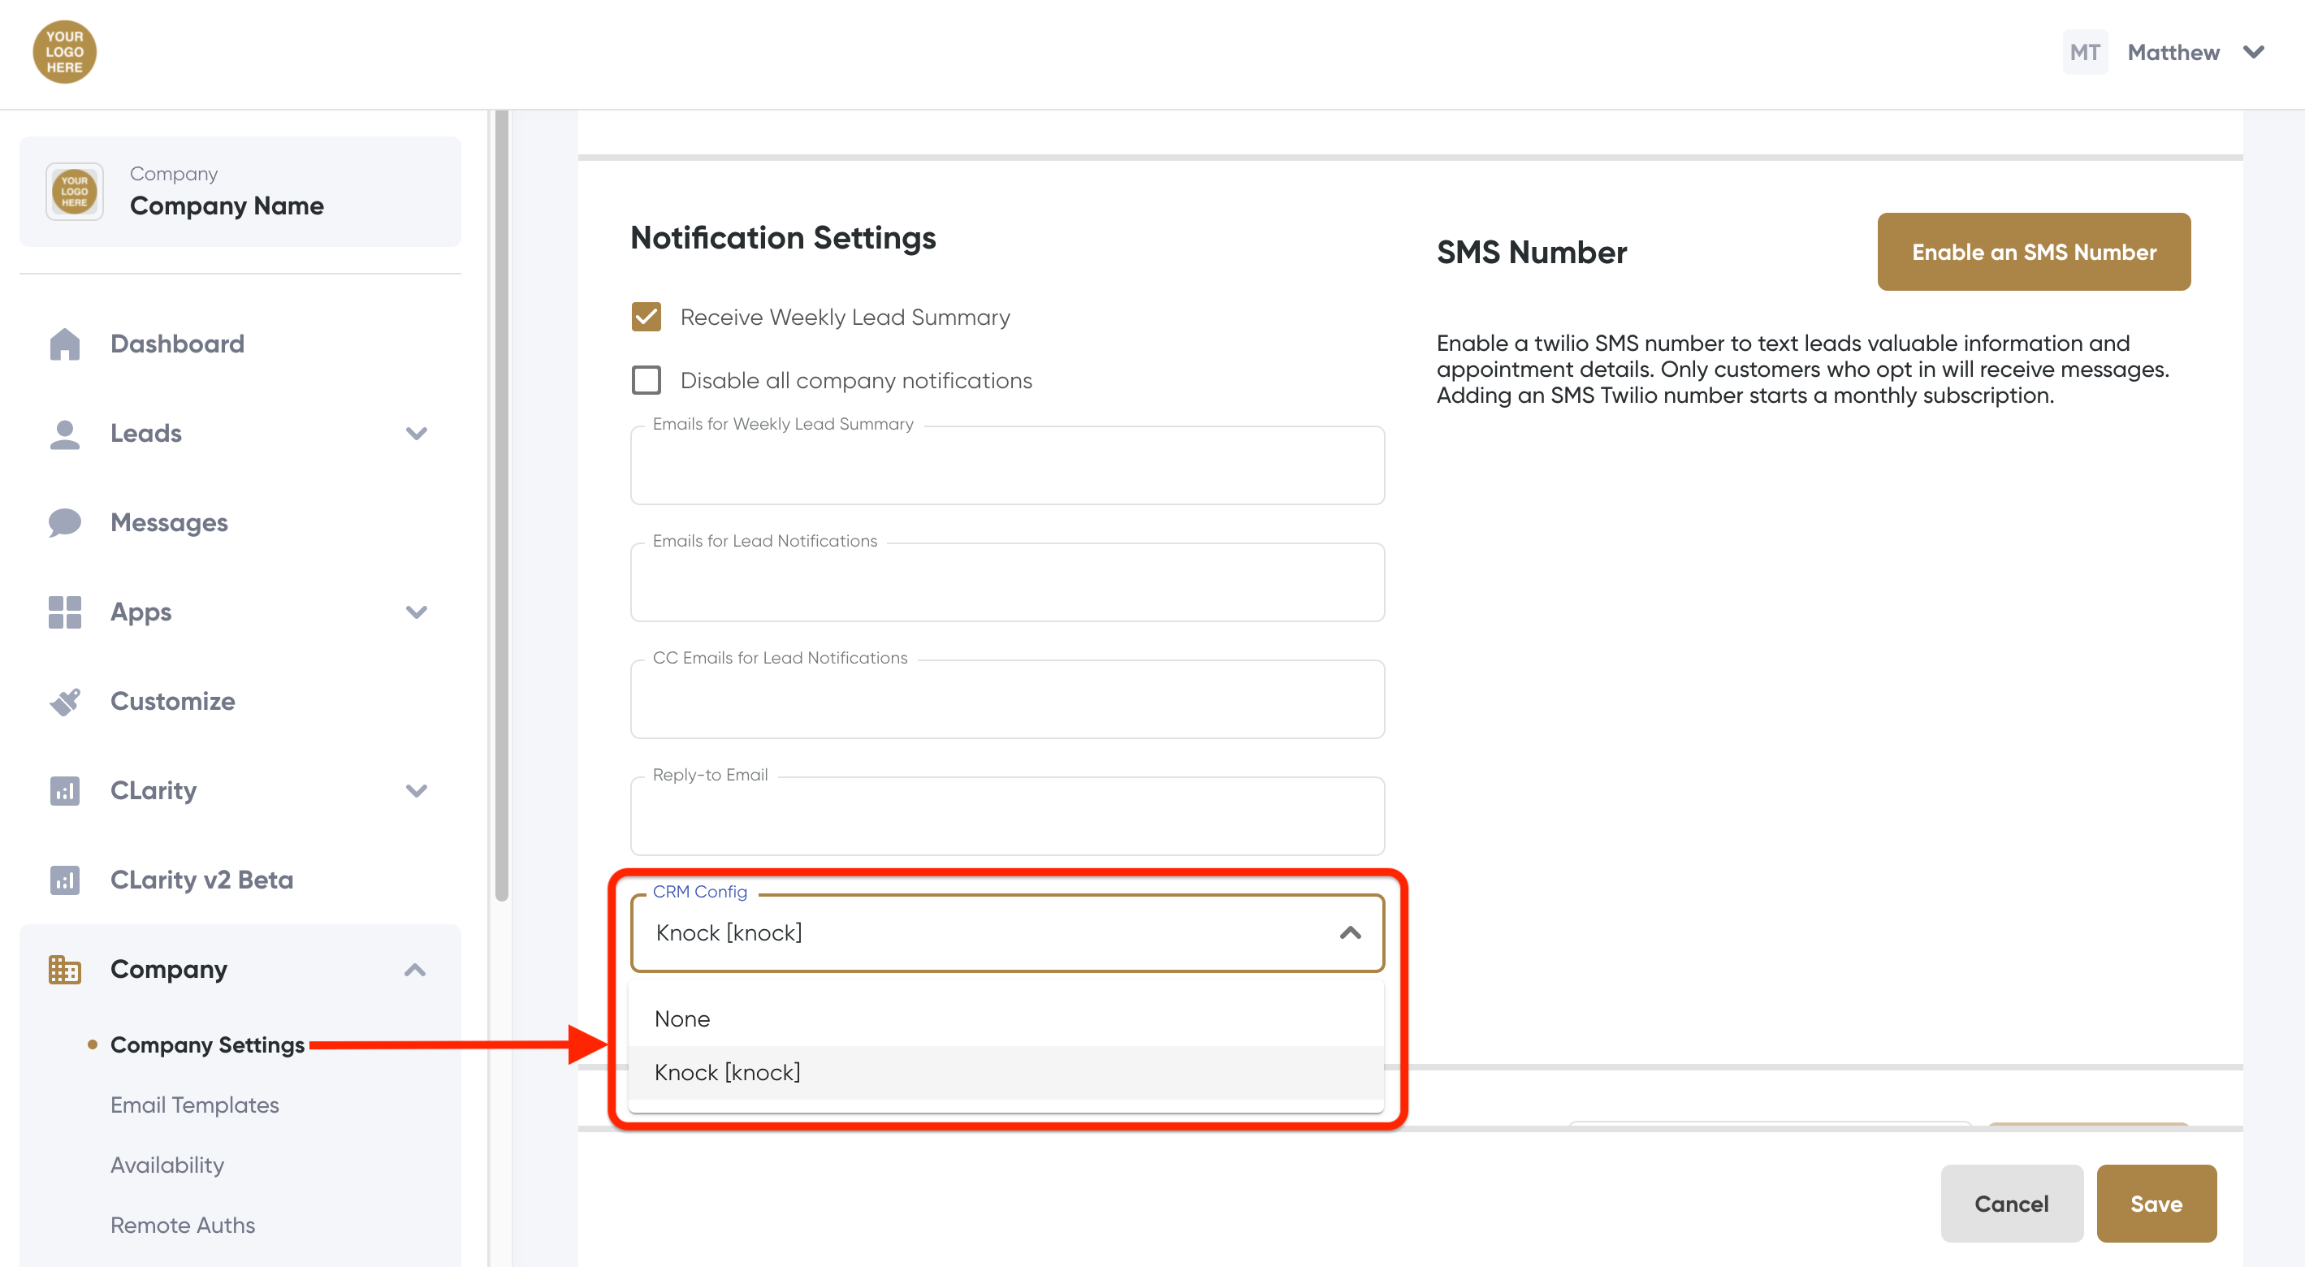The width and height of the screenshot is (2305, 1267).
Task: Click the Customize paintbrush icon
Action: coord(64,702)
